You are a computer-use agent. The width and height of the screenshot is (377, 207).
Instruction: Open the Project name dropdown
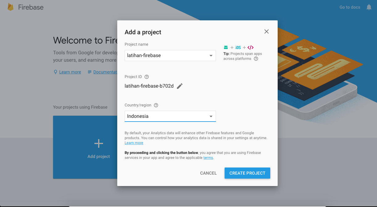click(x=211, y=55)
